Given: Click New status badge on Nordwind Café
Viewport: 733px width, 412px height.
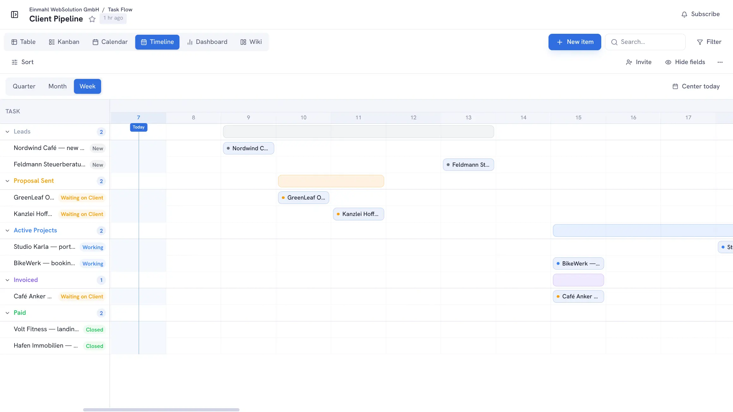Looking at the screenshot, I should [98, 148].
